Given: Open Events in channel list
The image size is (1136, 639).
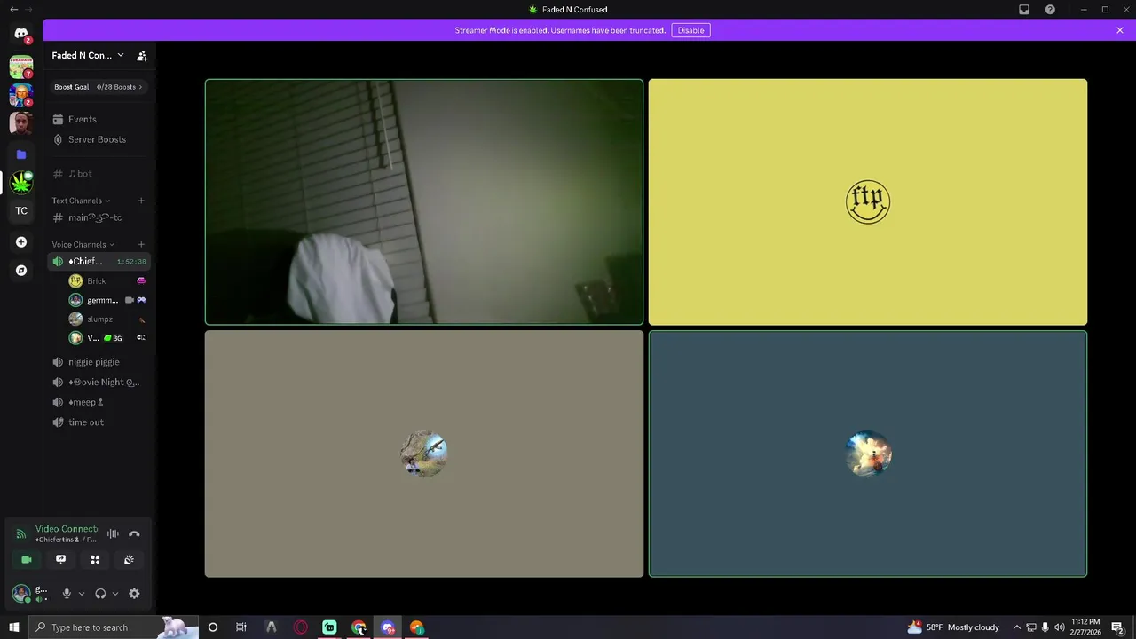Looking at the screenshot, I should 99,119.
